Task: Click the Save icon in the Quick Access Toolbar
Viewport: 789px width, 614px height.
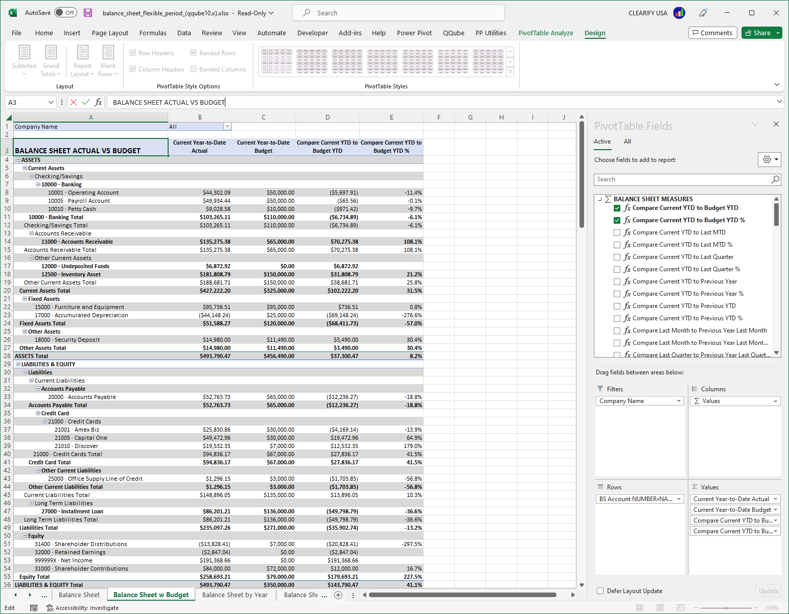Action: point(88,13)
